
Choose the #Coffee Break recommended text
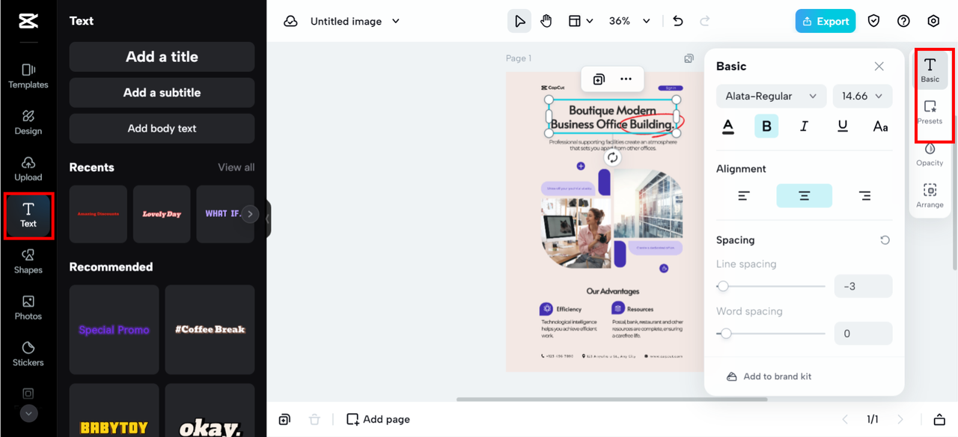(210, 329)
